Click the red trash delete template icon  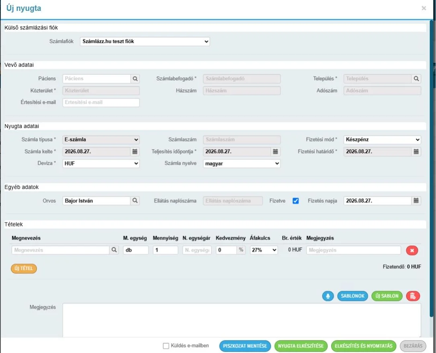[413, 296]
